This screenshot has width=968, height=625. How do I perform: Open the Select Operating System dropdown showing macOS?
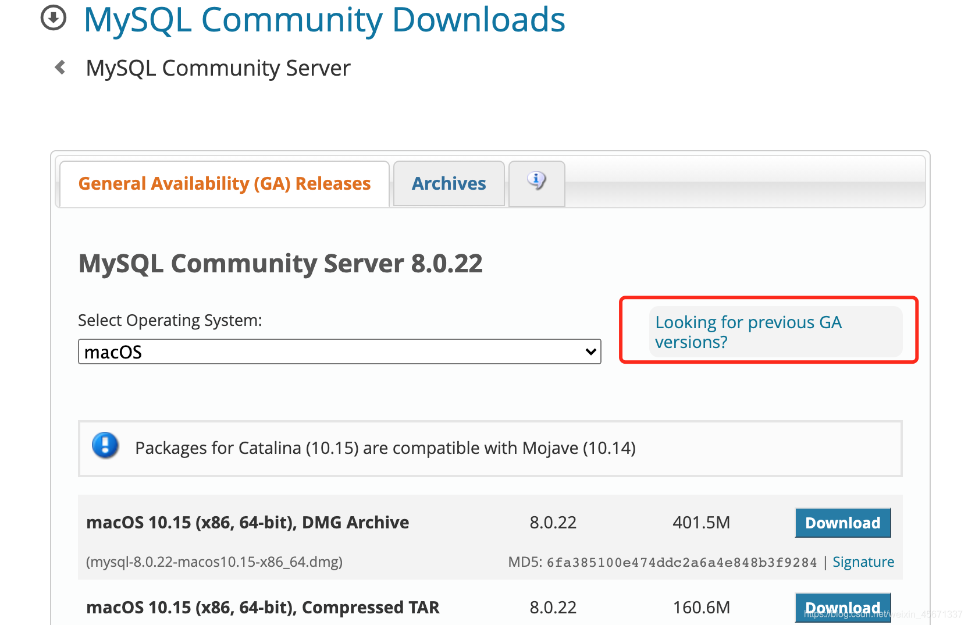340,351
